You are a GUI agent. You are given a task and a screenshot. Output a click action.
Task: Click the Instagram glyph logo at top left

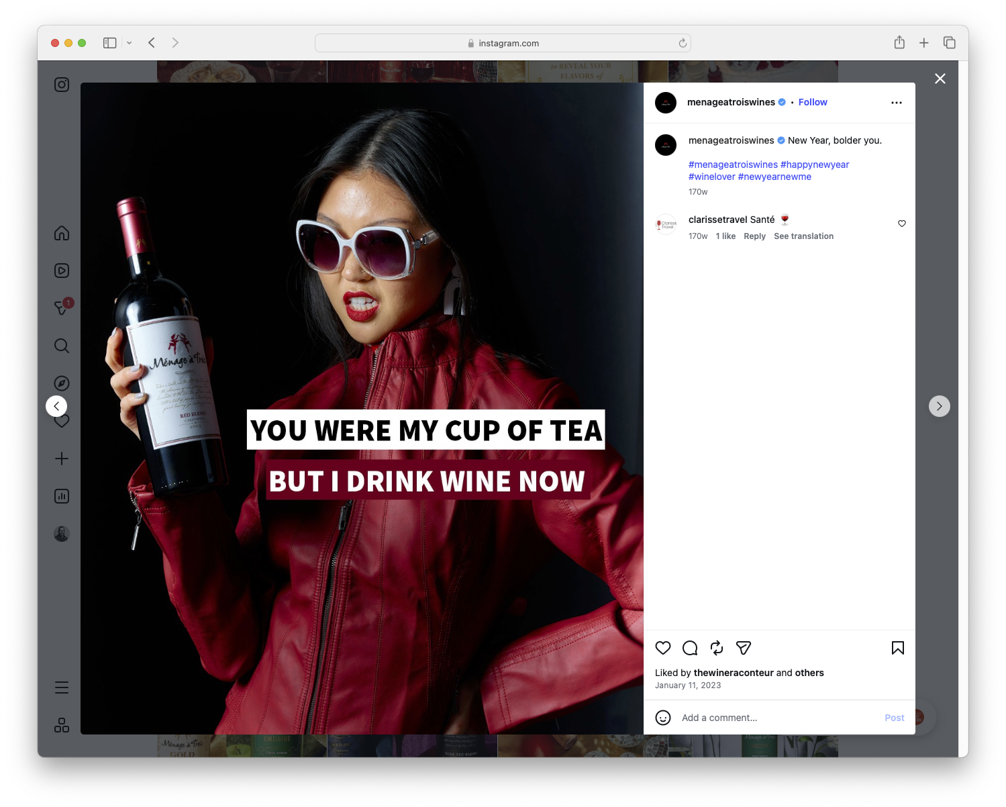[x=61, y=85]
